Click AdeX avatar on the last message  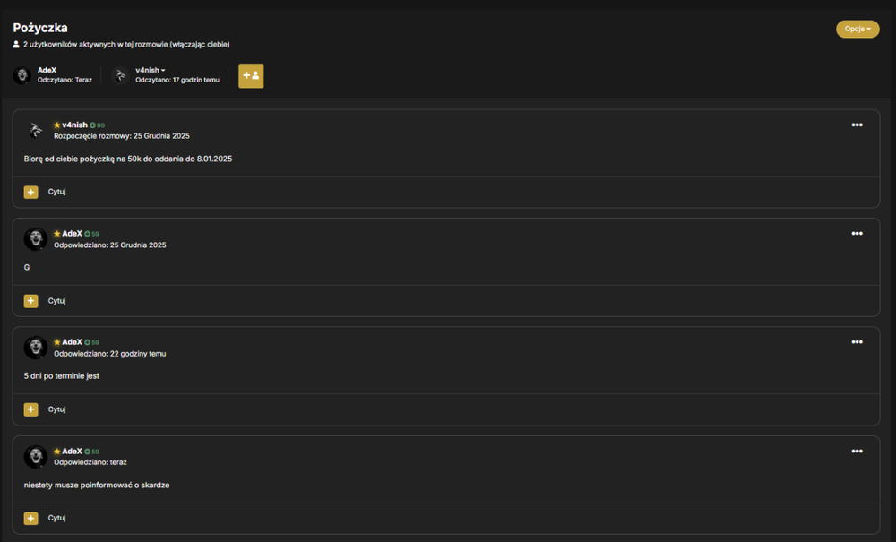pos(36,457)
